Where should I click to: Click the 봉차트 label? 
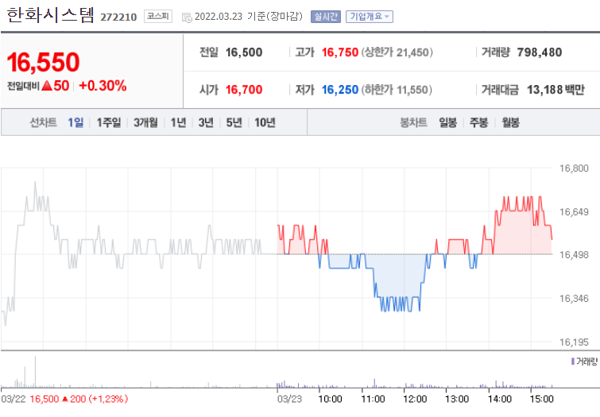coord(413,122)
